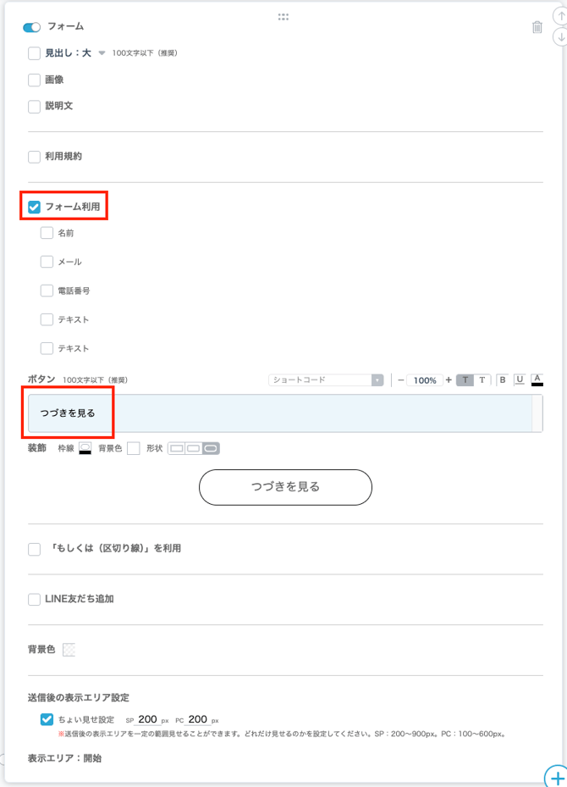Decrease font size with minus button
Viewport: 567px width, 787px height.
click(x=401, y=380)
